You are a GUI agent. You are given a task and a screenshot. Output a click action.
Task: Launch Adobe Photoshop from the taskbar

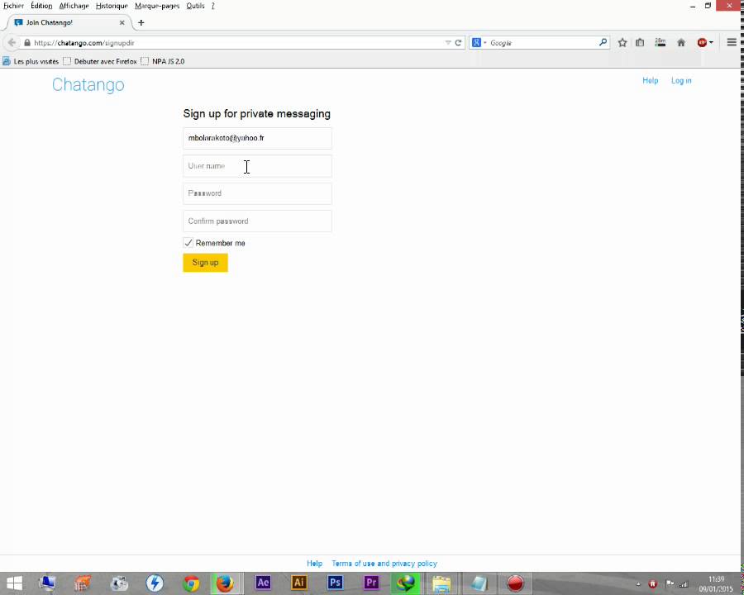click(334, 583)
